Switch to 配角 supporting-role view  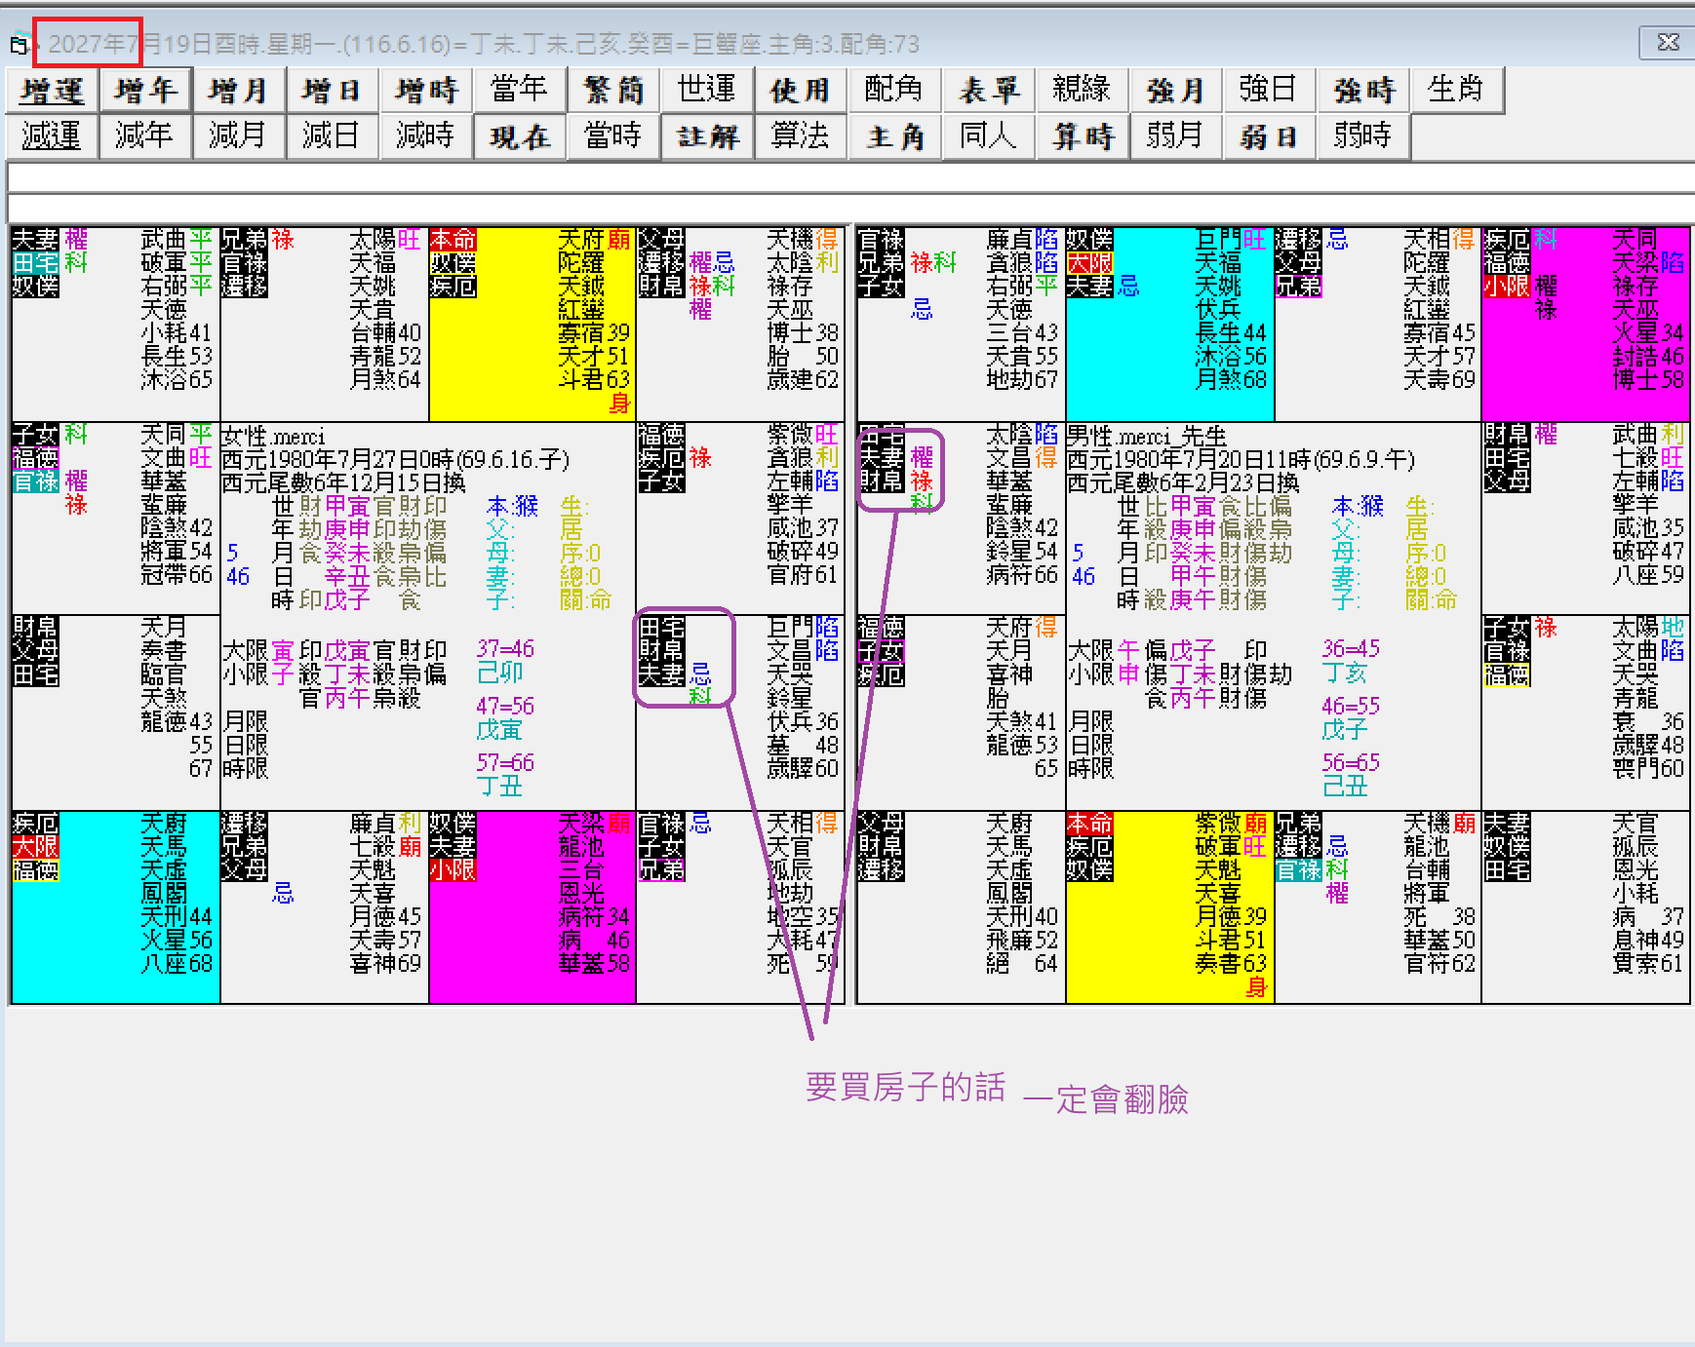pos(893,90)
